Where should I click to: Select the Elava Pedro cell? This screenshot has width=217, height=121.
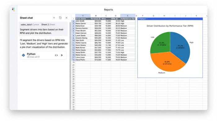tap(83, 60)
